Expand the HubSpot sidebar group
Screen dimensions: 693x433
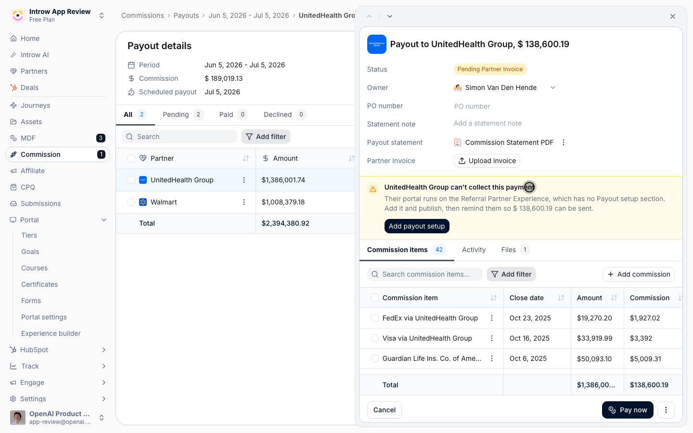[x=104, y=350]
